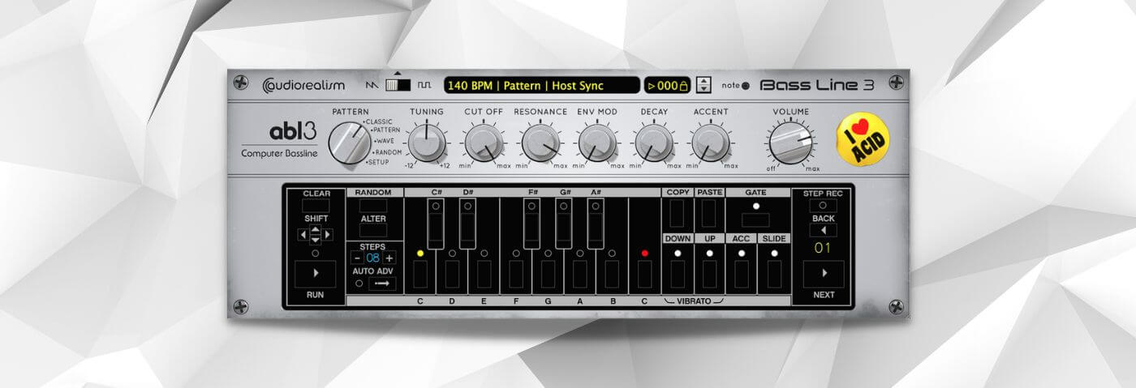Click the Auto Adv arrow button
Screen dimensions: 1136x388
coord(381,284)
